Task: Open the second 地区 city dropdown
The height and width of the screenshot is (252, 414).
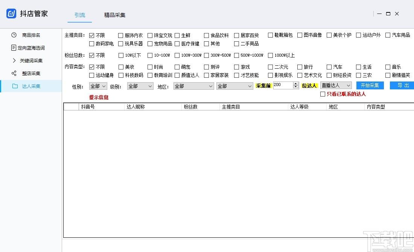Action: point(235,86)
